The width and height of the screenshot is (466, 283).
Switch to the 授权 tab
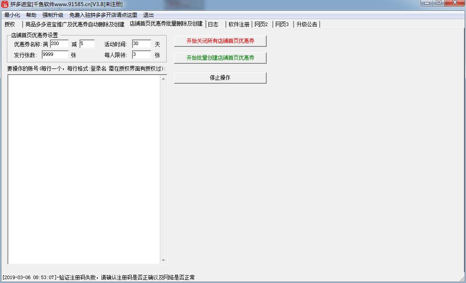pyautogui.click(x=10, y=24)
